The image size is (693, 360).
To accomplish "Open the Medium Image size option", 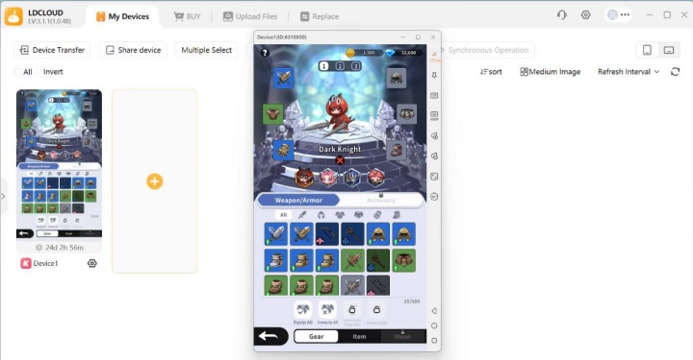I will 550,72.
